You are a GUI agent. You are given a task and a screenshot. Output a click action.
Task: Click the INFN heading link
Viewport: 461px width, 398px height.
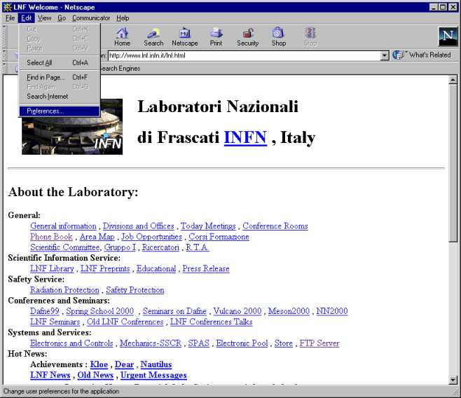(x=245, y=137)
